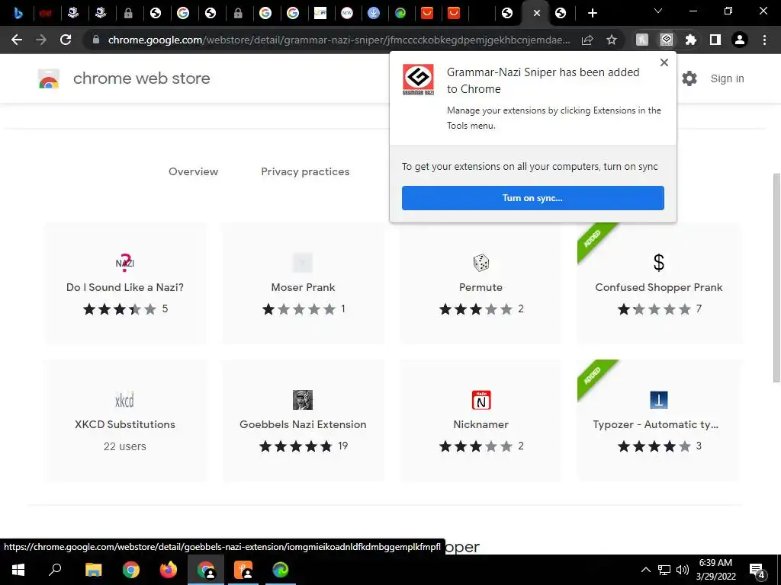The height and width of the screenshot is (585, 781).
Task: Switch to the red cnet tab
Action: [x=46, y=13]
